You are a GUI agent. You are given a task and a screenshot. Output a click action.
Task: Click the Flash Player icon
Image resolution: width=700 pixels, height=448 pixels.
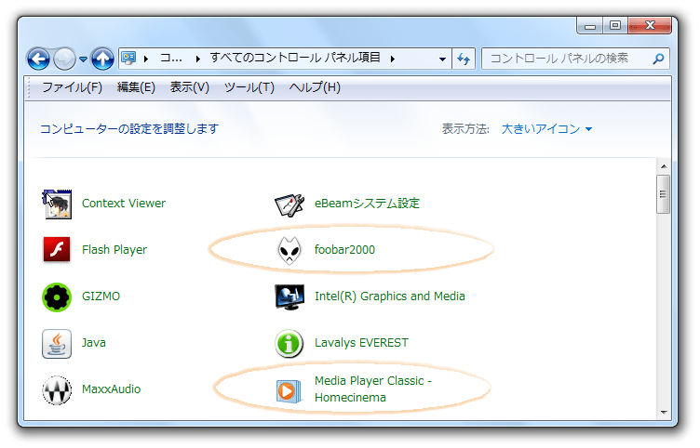tap(57, 250)
